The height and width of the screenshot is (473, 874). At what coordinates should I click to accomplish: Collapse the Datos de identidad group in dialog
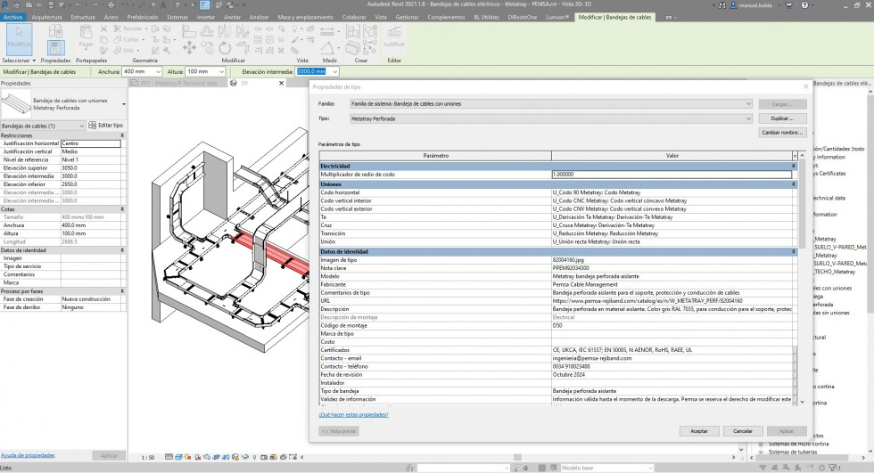pos(793,251)
